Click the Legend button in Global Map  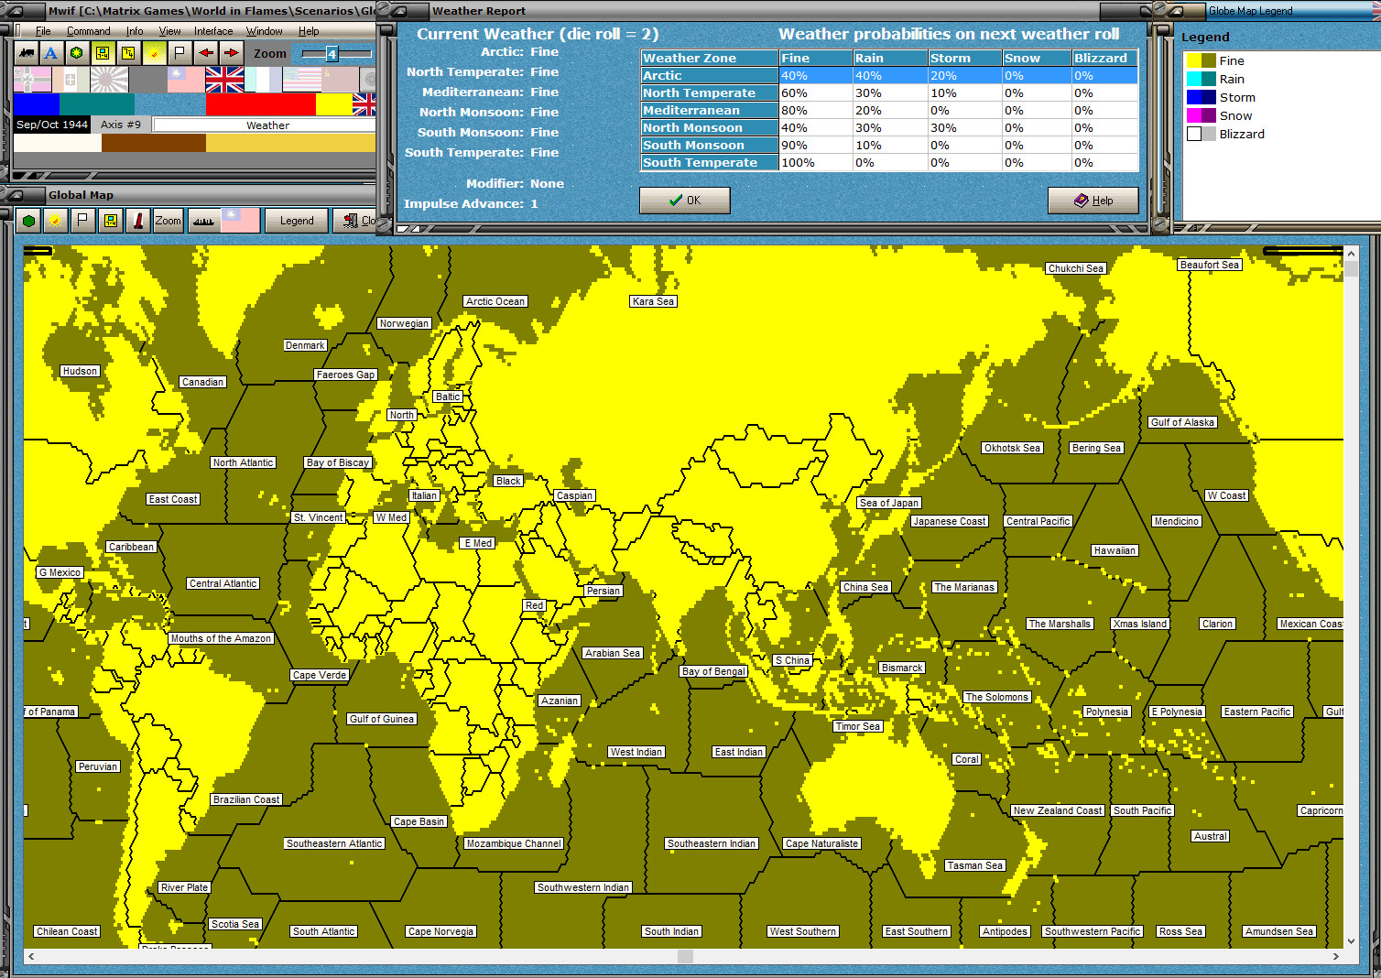[297, 221]
